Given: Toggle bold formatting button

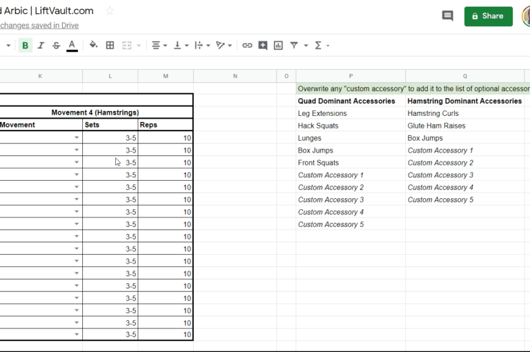Looking at the screenshot, I should [25, 46].
